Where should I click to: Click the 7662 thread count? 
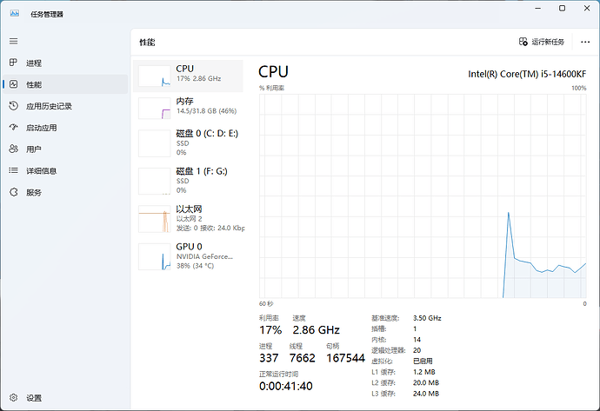(303, 358)
